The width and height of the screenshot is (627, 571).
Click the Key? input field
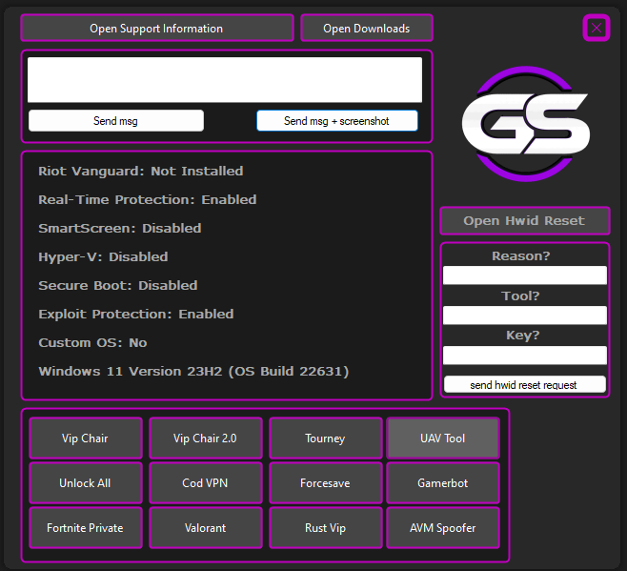pos(525,355)
